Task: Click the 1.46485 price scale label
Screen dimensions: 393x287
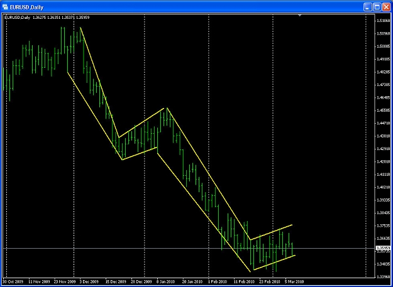Action: pos(383,97)
